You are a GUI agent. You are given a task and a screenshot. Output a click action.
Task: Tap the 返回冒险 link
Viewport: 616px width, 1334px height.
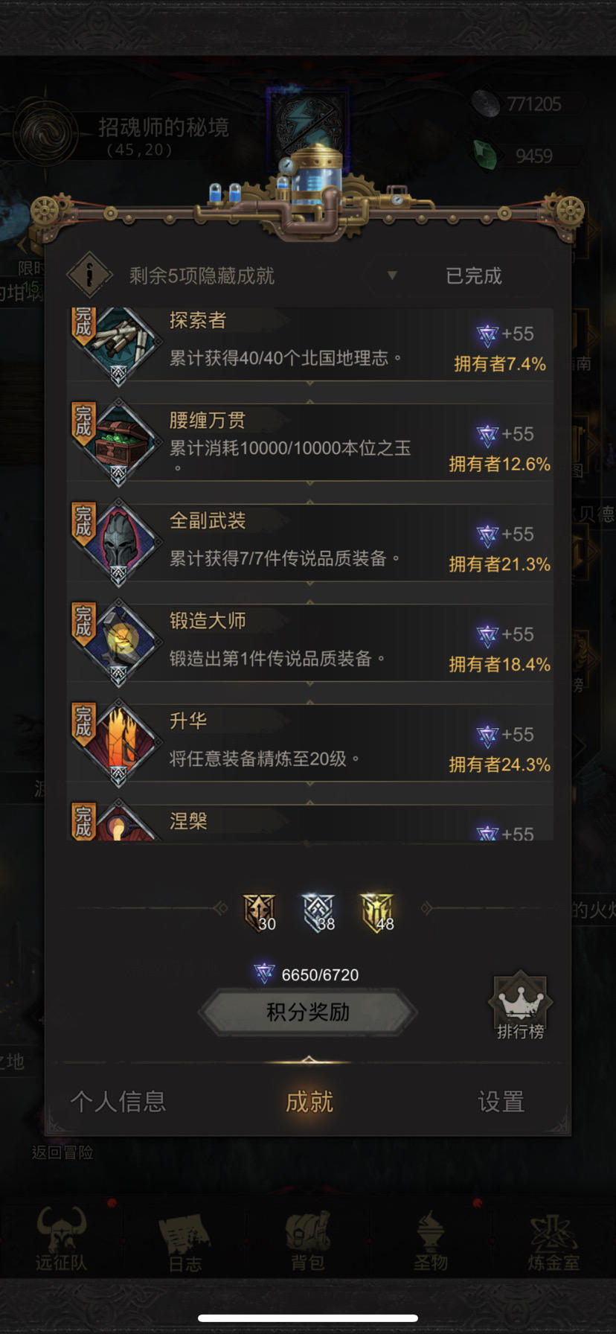[x=62, y=1152]
